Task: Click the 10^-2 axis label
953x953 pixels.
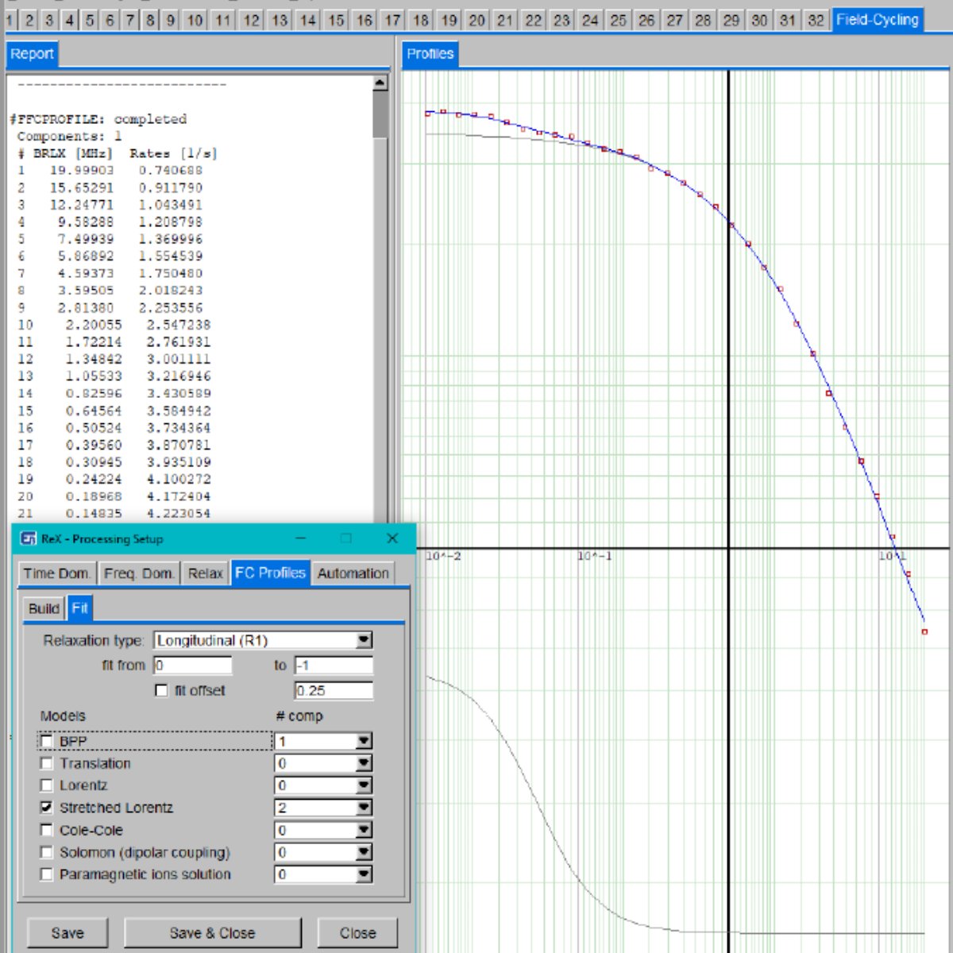Action: point(443,556)
